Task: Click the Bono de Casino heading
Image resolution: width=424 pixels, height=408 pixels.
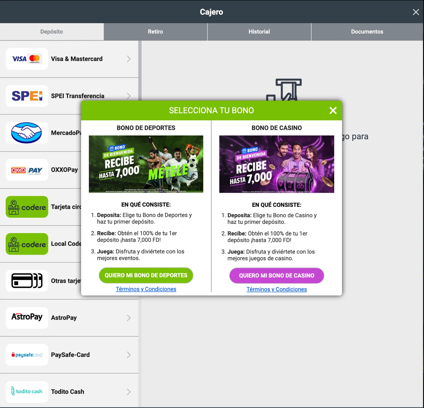Action: tap(277, 128)
